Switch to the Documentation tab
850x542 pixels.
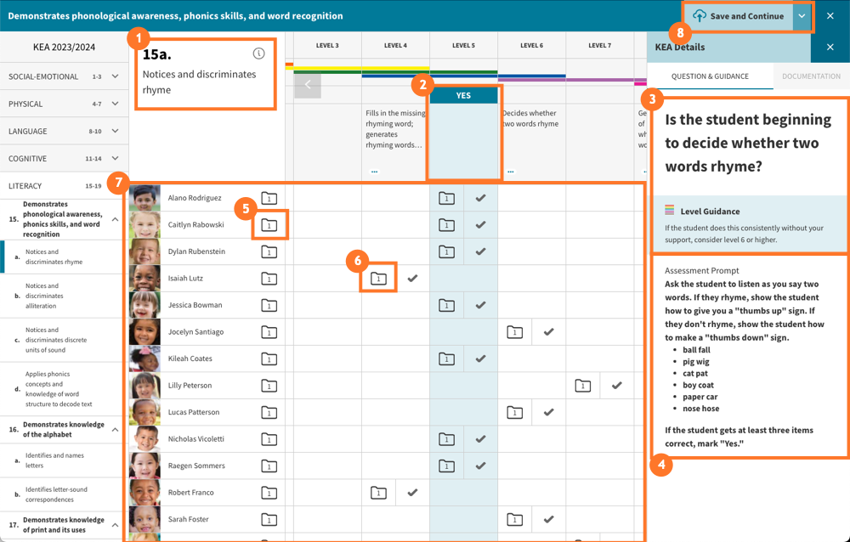pos(811,76)
